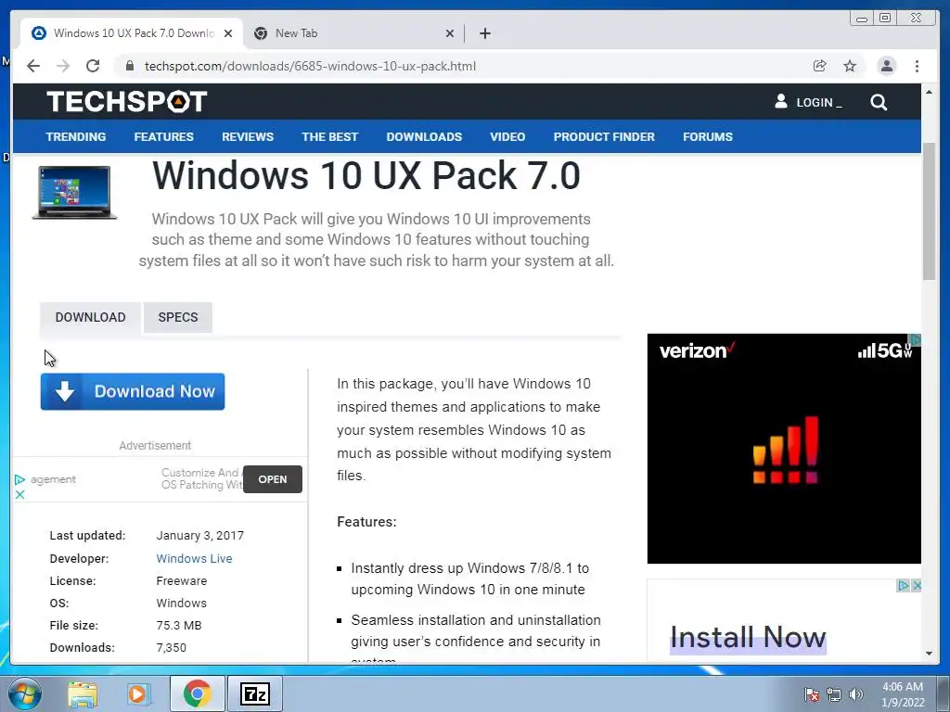
Task: Click the '7,350' downloads count
Action: [x=171, y=647]
